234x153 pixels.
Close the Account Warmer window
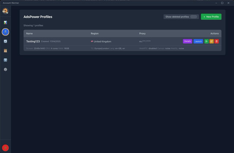228,3
